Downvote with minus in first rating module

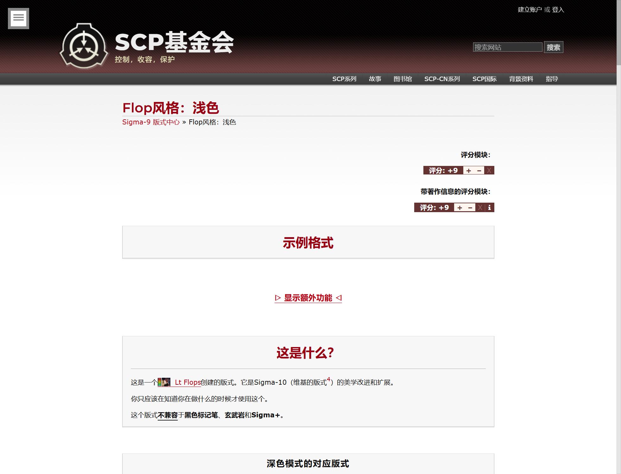coord(479,171)
